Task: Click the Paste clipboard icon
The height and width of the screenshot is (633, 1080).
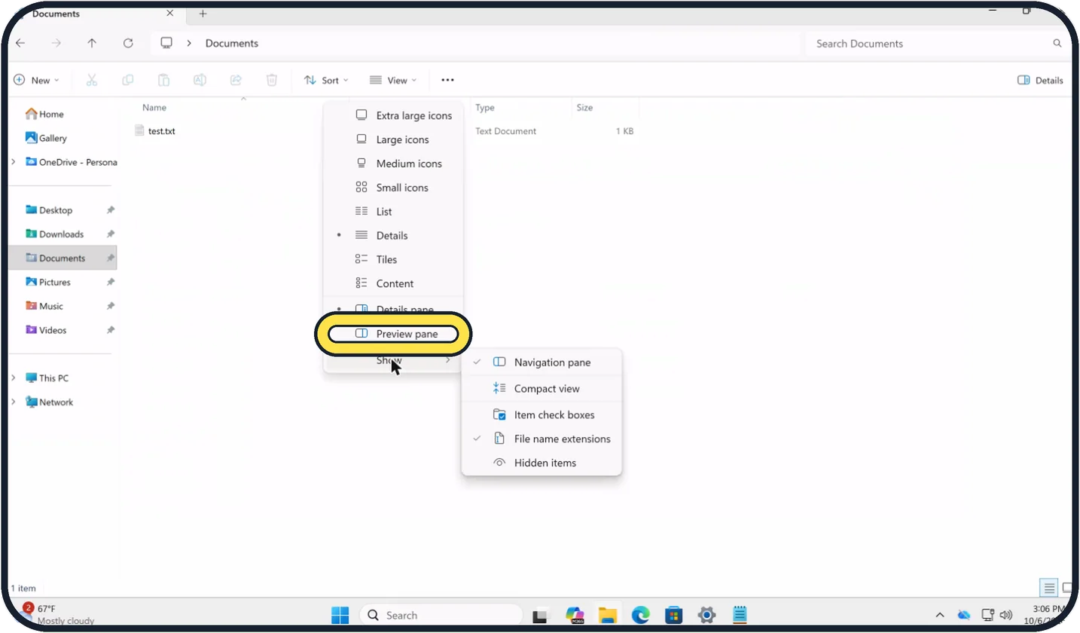Action: pos(163,80)
